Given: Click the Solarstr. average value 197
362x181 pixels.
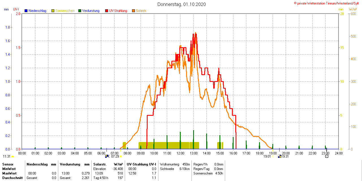Looking at the screenshot, I should [120, 178].
